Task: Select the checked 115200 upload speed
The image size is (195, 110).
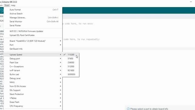Action: tap(71, 55)
